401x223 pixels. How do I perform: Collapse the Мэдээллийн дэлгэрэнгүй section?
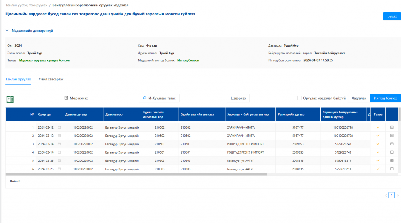tap(7, 31)
